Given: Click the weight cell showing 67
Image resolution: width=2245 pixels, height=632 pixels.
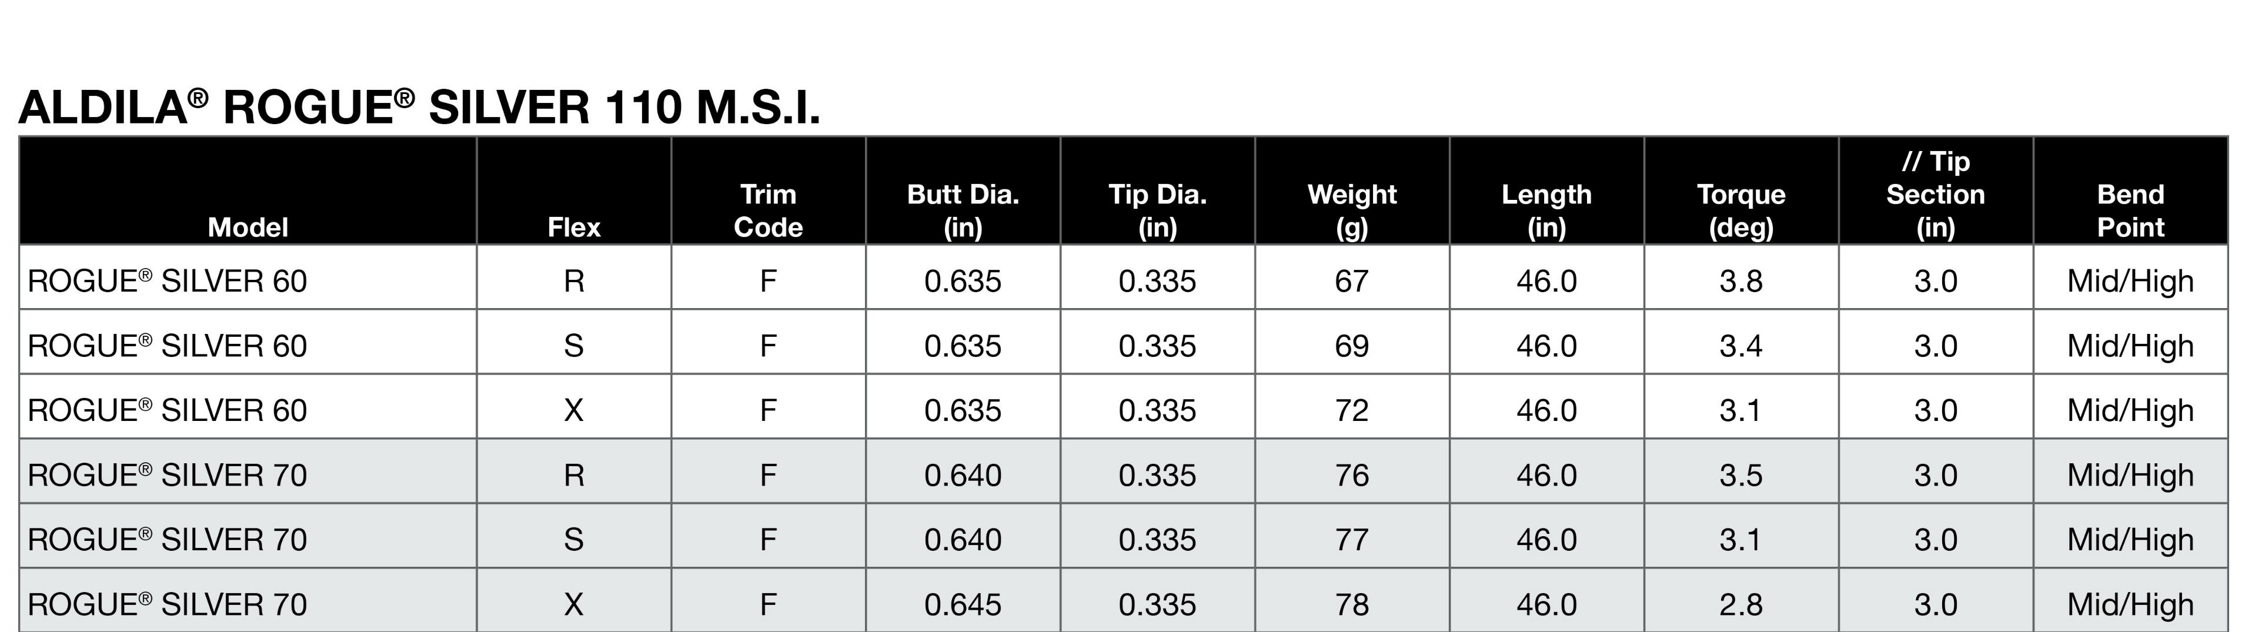Looking at the screenshot, I should click(x=1352, y=282).
